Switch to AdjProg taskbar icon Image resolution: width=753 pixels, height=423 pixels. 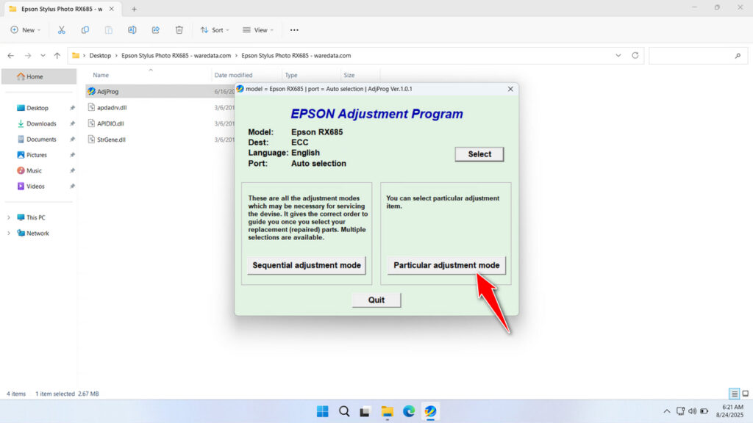coord(430,411)
